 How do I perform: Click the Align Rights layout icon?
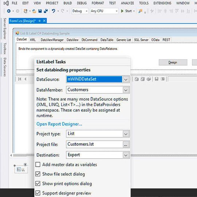pyautogui.click(x=171, y=11)
